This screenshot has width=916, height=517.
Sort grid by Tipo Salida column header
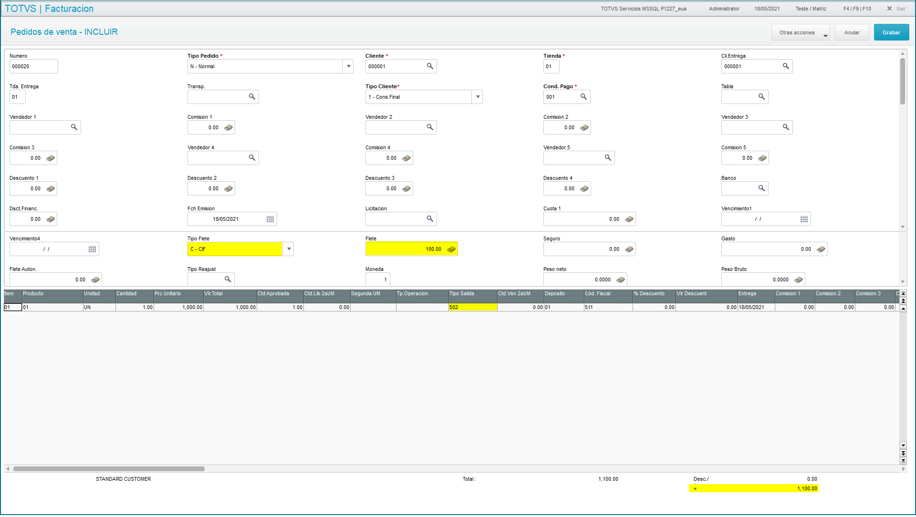pos(472,294)
